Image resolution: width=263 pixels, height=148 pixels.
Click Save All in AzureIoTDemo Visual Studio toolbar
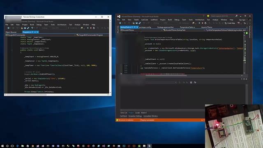coord(140,23)
